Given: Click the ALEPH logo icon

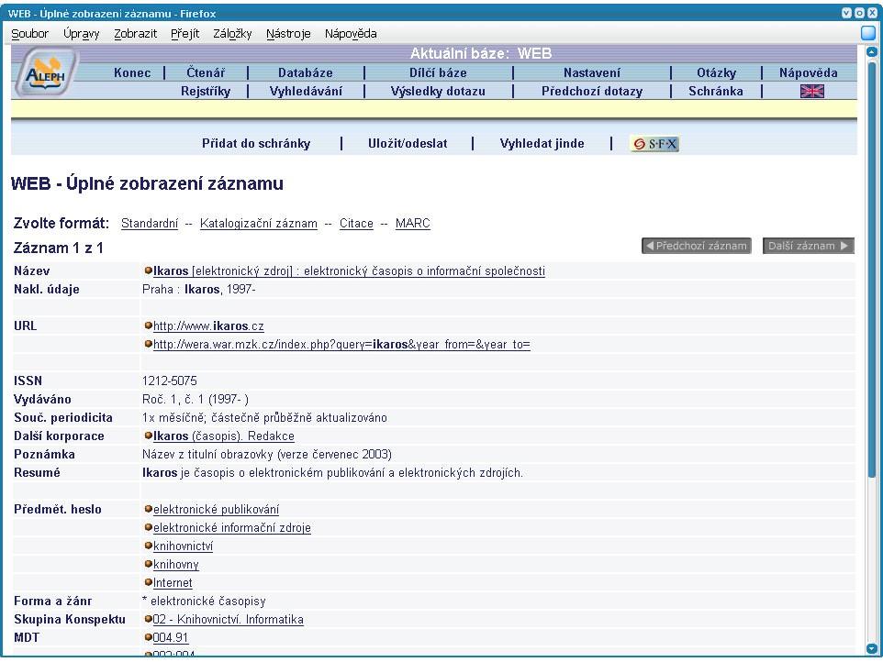Looking at the screenshot, I should tap(45, 72).
